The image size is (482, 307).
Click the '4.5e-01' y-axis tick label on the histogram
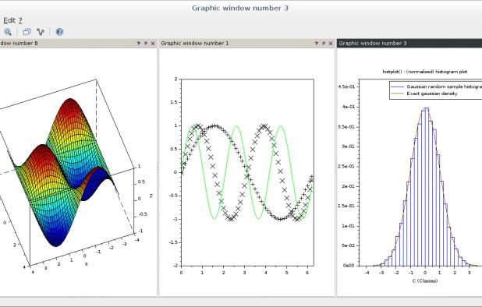[346, 87]
